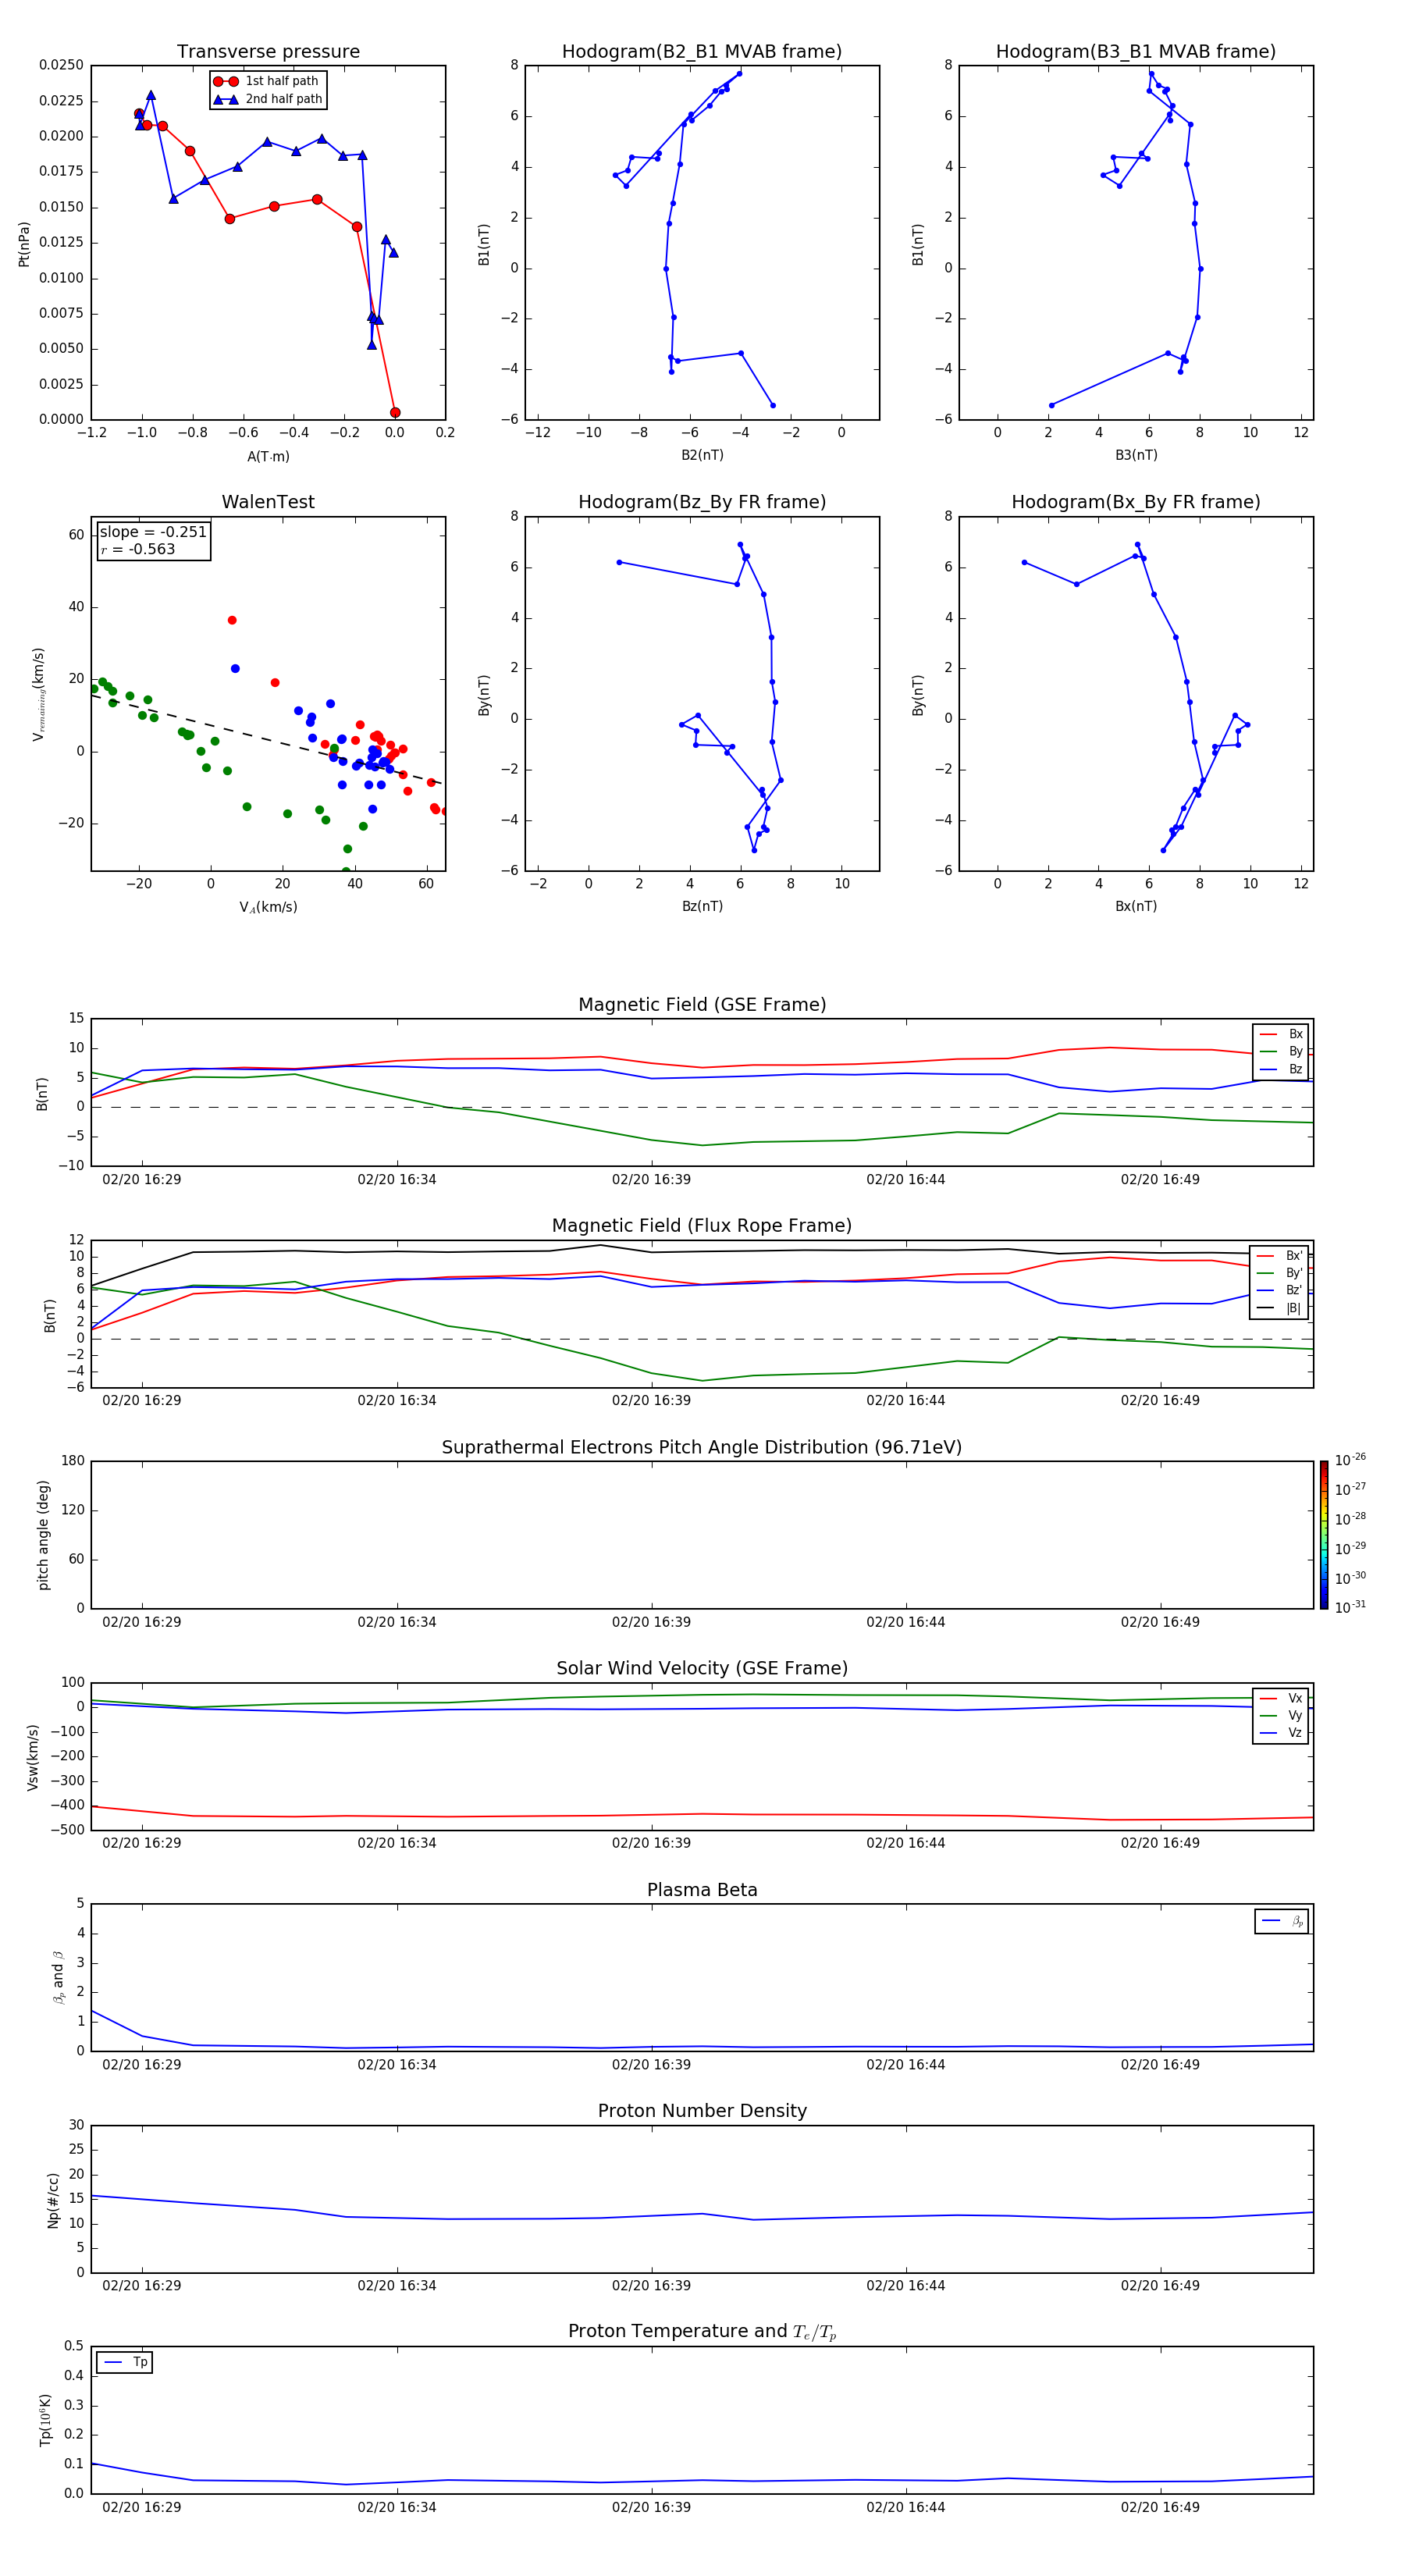Click the dashed regression line in WalenTest

[266, 739]
